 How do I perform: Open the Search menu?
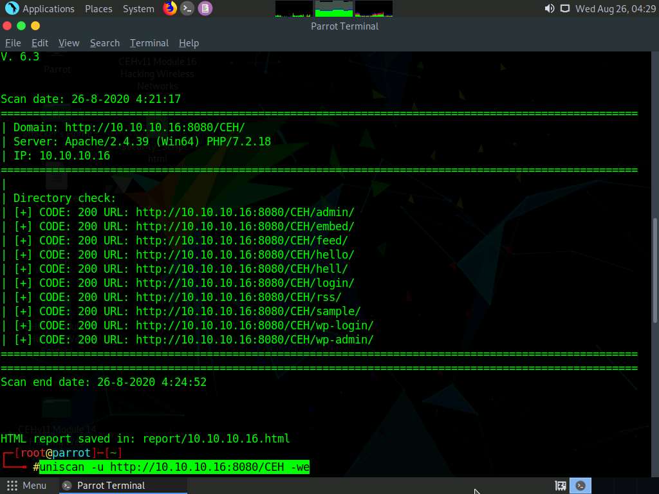(105, 43)
